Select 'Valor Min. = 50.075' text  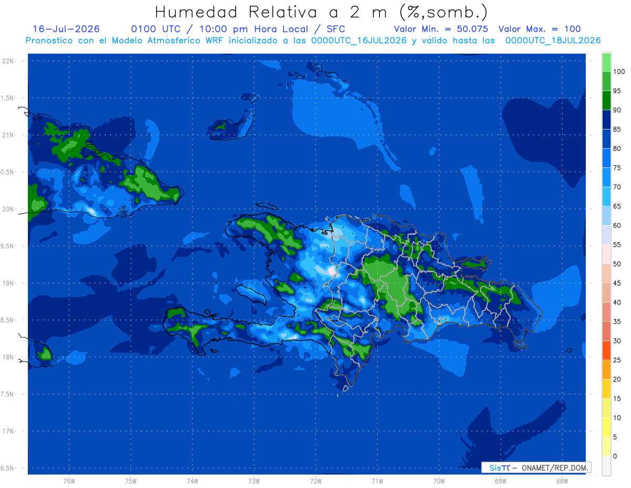(x=441, y=29)
